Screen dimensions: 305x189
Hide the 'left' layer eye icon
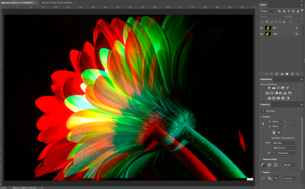tap(262, 28)
